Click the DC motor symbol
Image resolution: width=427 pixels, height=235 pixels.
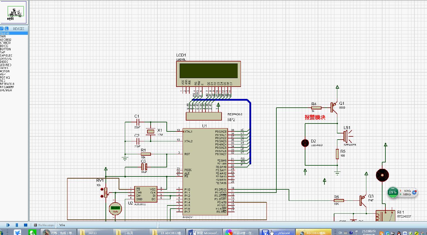pos(382,175)
